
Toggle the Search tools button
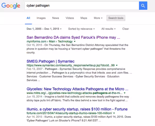pos(116,18)
